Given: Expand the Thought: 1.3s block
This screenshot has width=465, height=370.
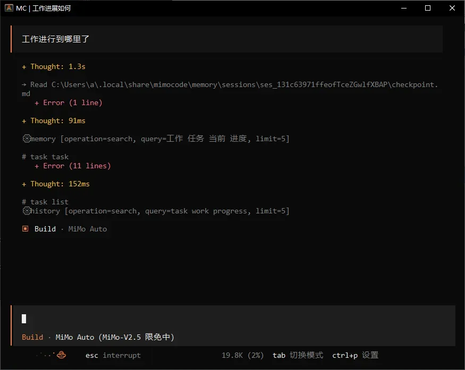Looking at the screenshot, I should click(x=54, y=67).
